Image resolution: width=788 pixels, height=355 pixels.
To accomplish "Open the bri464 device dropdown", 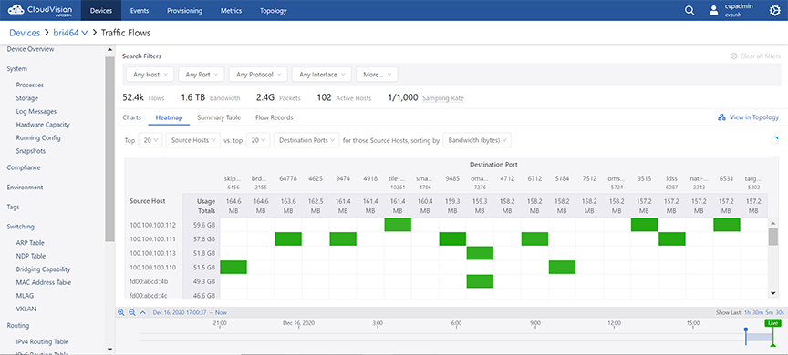I will [70, 33].
